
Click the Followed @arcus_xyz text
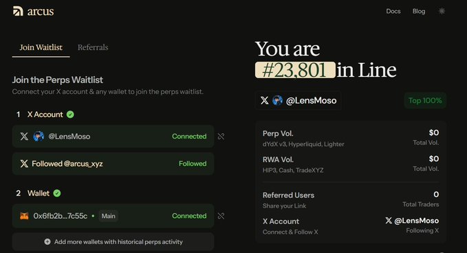pyautogui.click(x=67, y=164)
